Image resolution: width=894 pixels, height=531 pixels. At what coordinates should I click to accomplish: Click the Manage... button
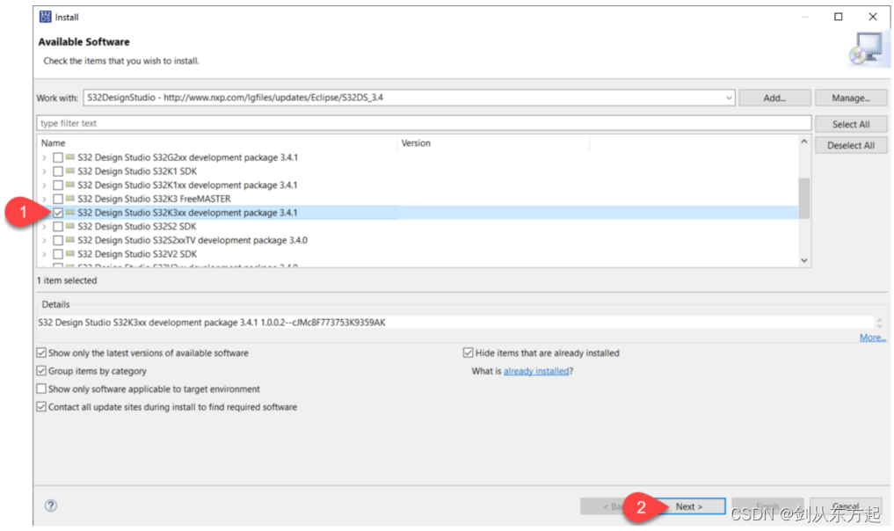click(851, 98)
